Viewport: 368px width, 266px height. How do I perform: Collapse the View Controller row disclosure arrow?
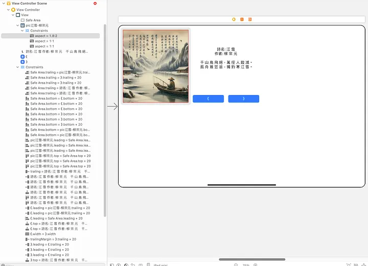pos(8,10)
